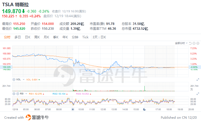This screenshot has height=123, width=201.
Task: Click the 开盘价 154.000 value
Action: [x=48, y=24]
